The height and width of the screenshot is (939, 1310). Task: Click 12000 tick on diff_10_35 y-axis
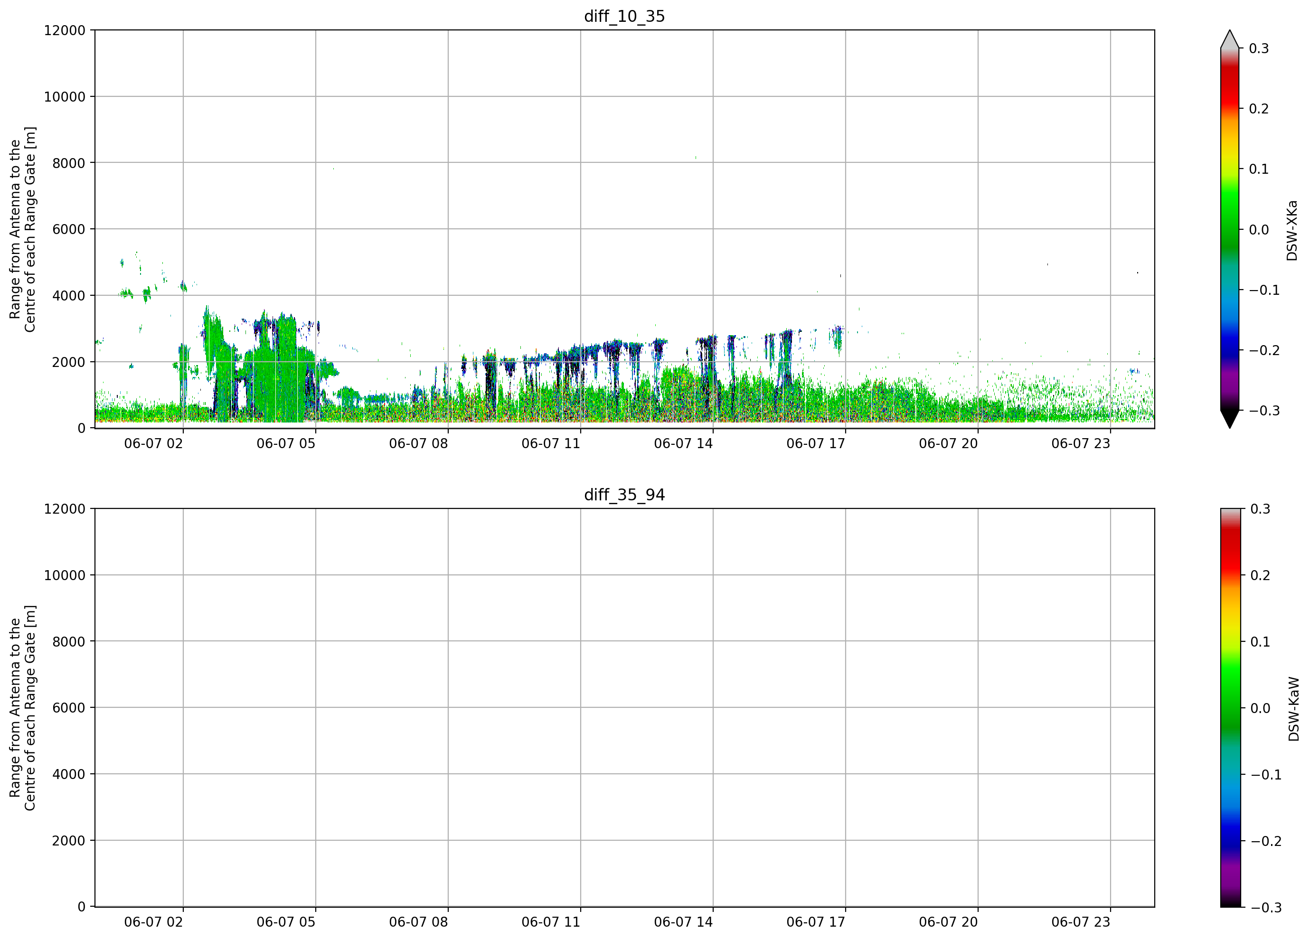pyautogui.click(x=65, y=30)
